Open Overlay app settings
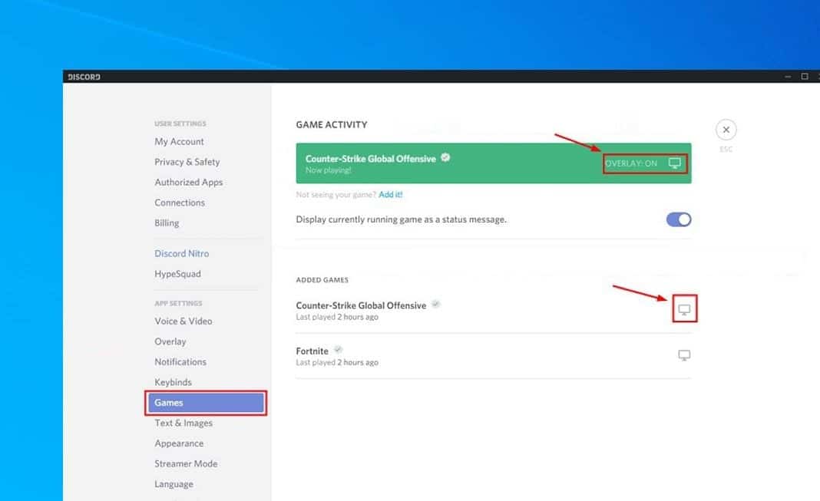This screenshot has width=820, height=501. [170, 341]
